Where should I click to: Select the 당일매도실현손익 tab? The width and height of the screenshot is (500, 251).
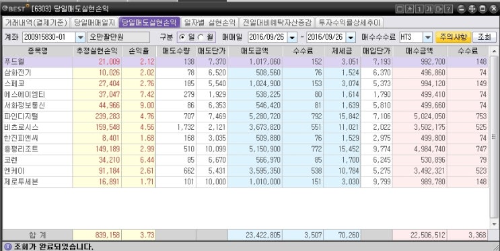click(x=149, y=22)
